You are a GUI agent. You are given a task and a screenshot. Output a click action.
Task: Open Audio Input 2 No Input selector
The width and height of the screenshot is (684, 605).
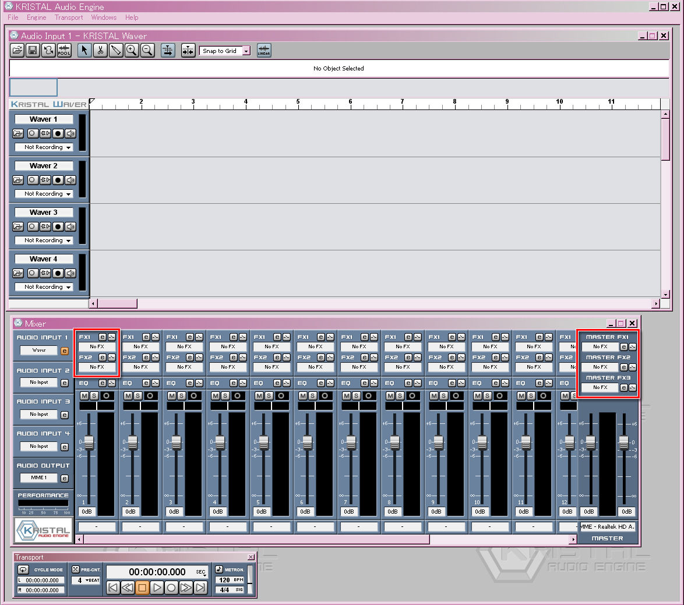coord(39,382)
